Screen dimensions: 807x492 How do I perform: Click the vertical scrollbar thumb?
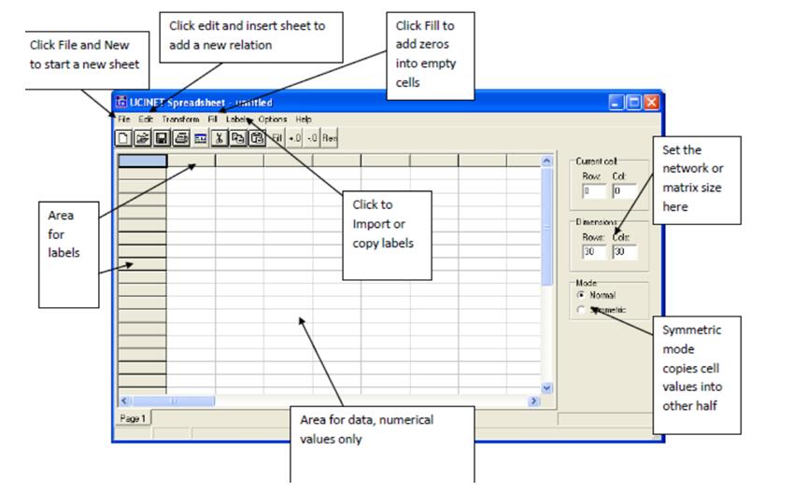coord(546,227)
